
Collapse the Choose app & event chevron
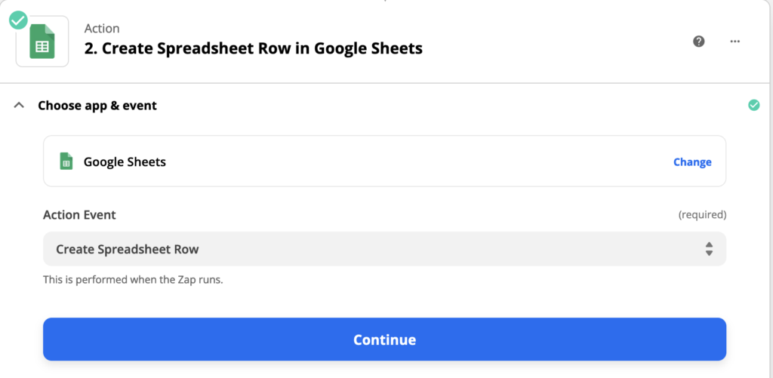(x=19, y=105)
